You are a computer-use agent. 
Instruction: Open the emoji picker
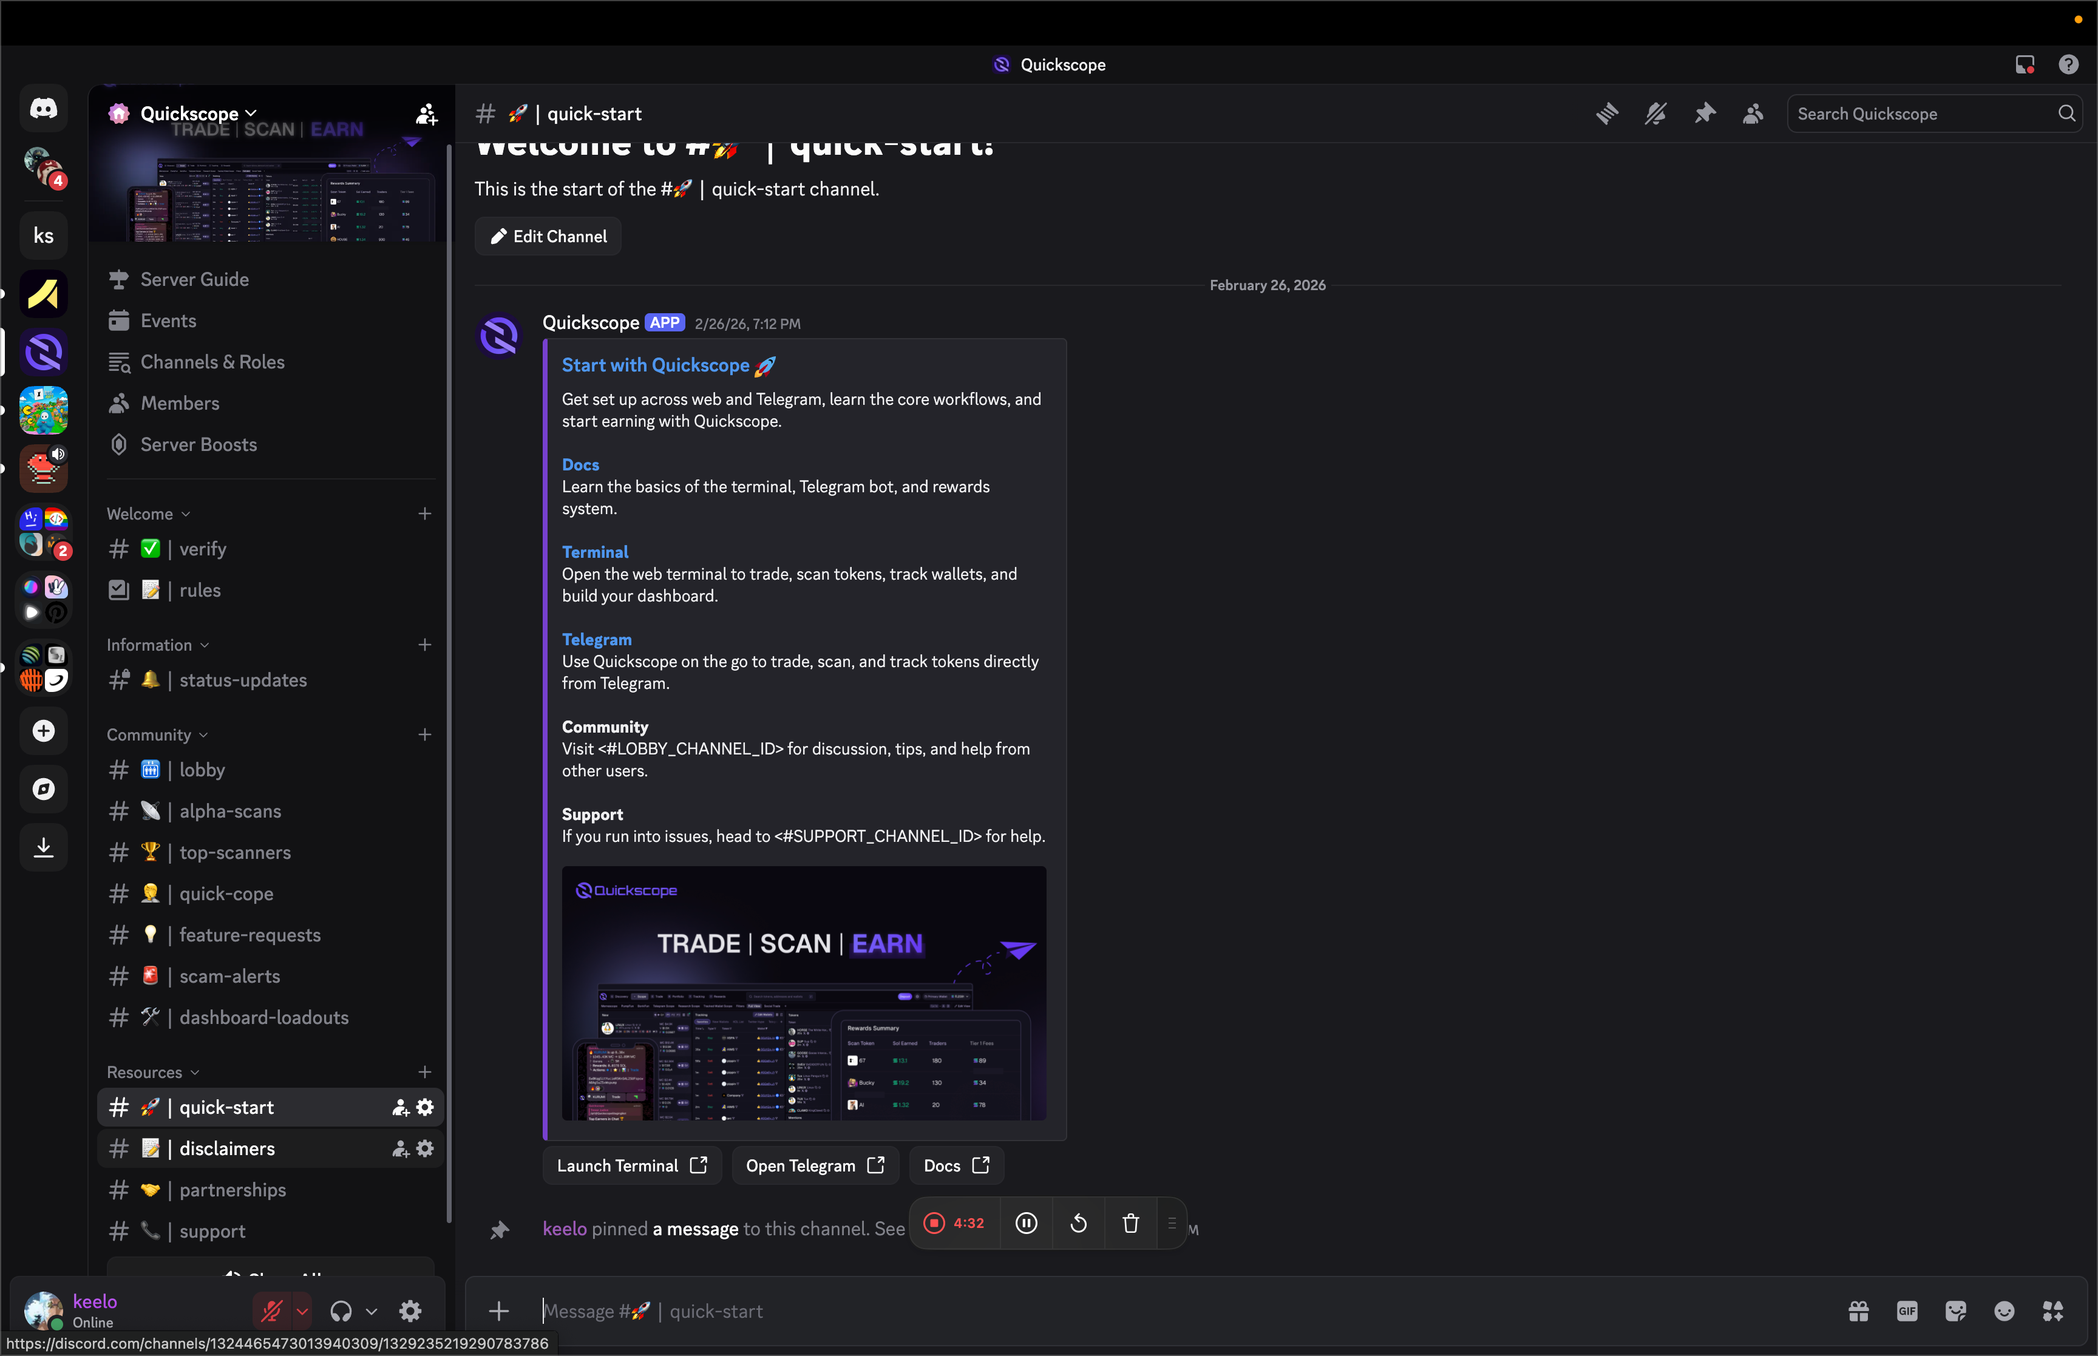(x=2005, y=1310)
